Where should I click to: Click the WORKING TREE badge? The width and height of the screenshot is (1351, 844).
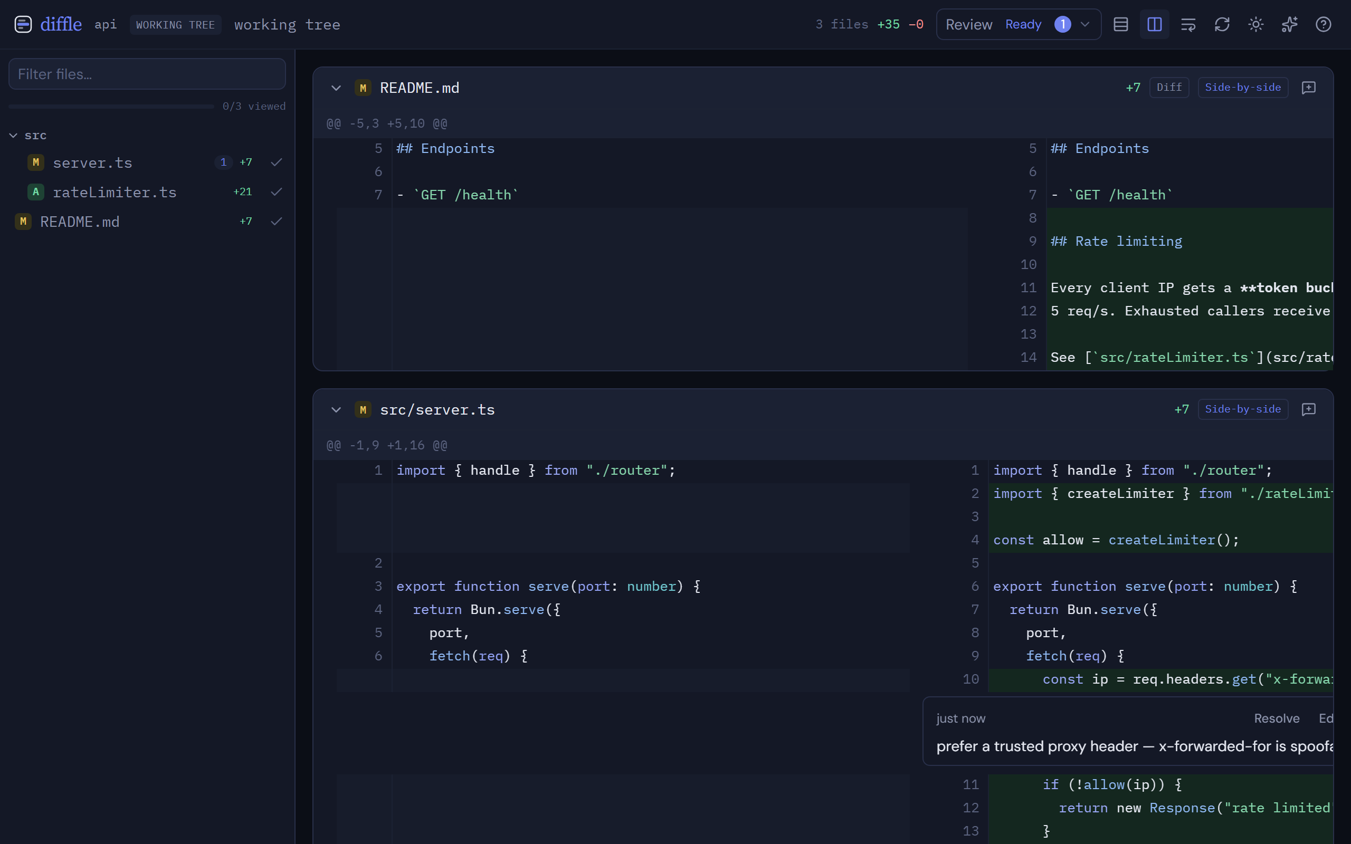175,25
